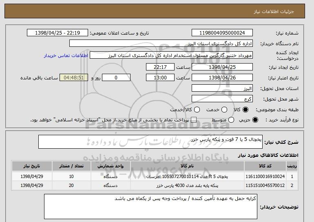
Task: Click the شماره نیاز field 1198004095000024
Action: (222, 33)
